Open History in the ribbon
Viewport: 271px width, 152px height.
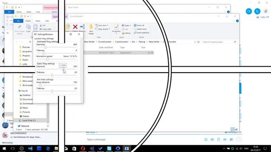(x=126, y=33)
